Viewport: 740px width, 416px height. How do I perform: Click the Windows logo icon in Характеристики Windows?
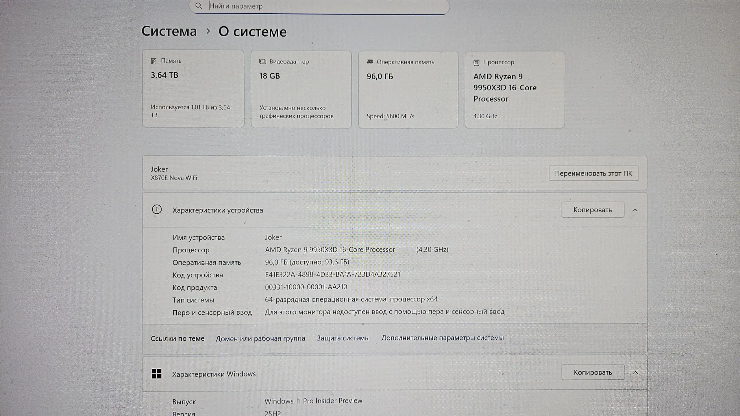[157, 374]
